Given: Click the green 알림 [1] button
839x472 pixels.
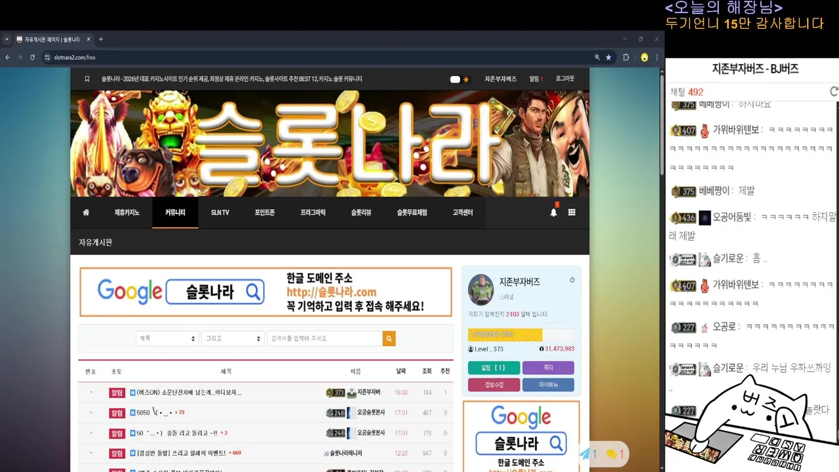Looking at the screenshot, I should (494, 368).
